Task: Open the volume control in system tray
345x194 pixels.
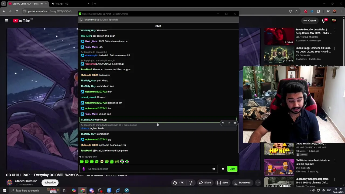Action: pyautogui.click(x=314, y=190)
